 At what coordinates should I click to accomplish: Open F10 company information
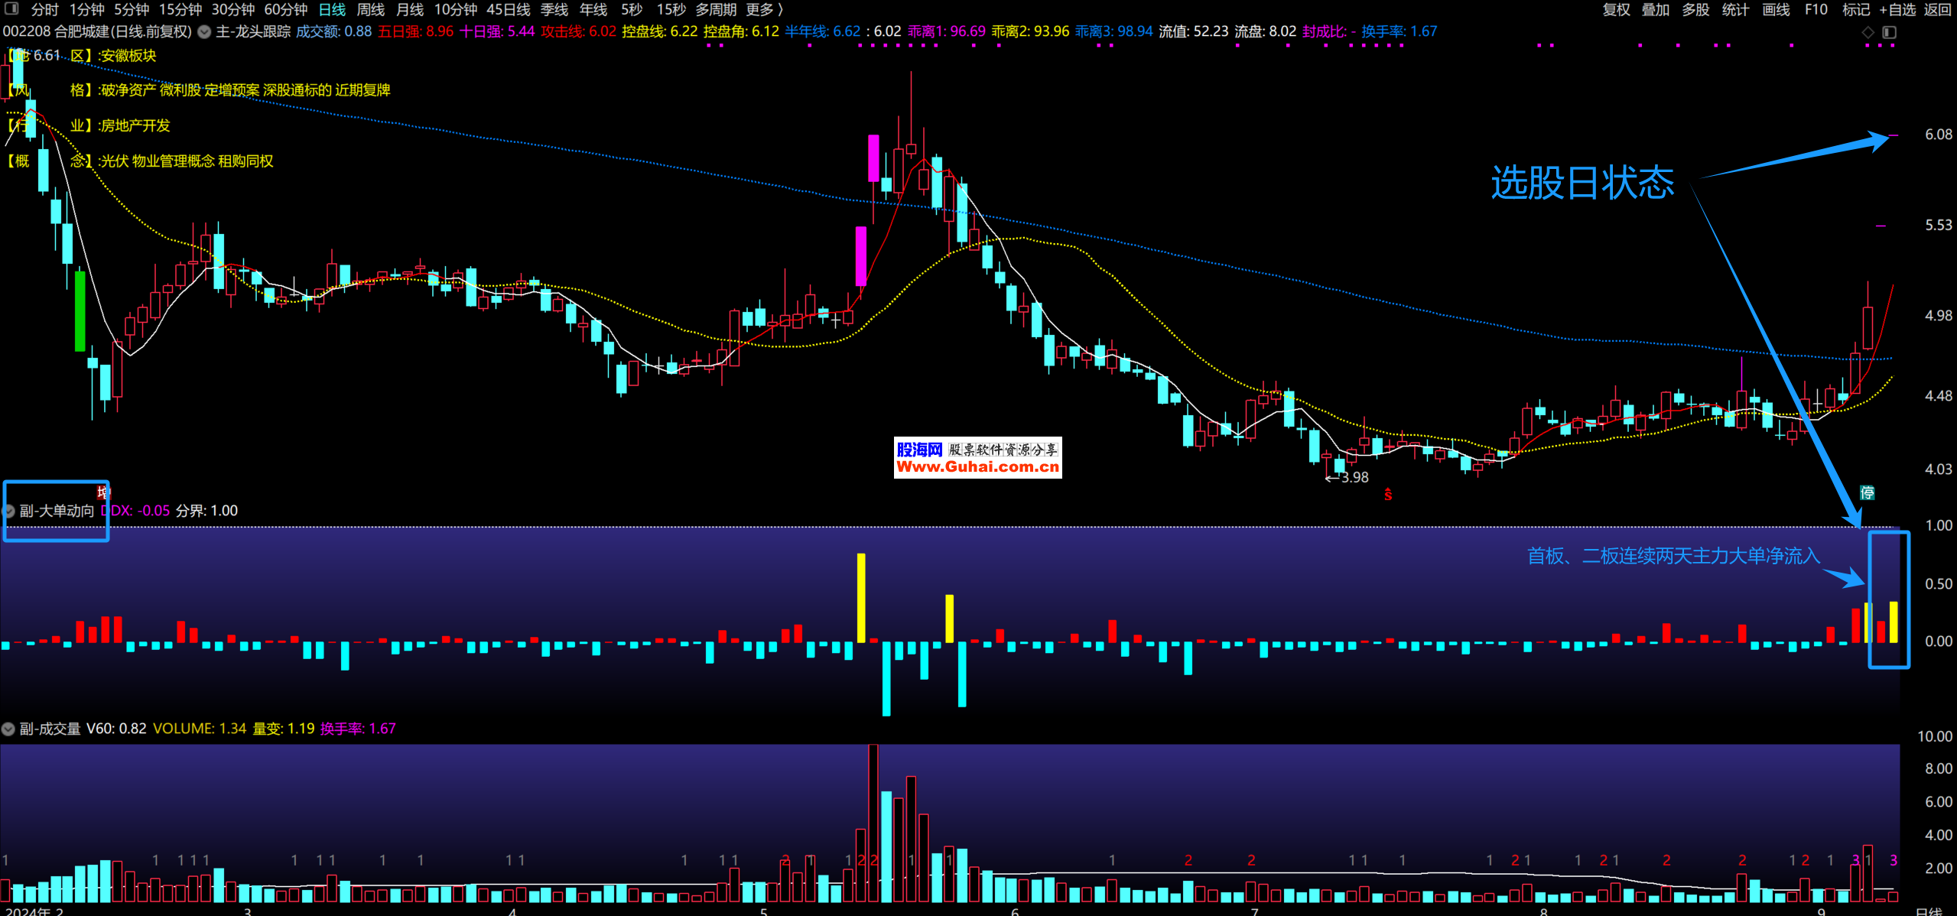[1816, 9]
